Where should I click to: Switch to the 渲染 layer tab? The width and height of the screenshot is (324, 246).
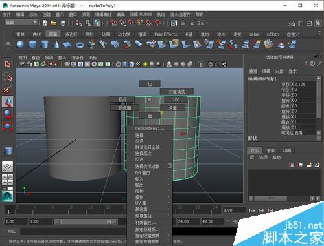(x=270, y=150)
